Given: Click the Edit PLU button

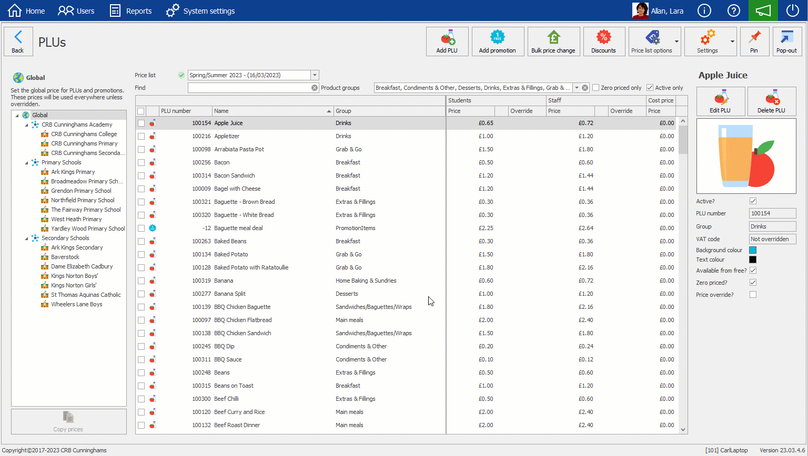Looking at the screenshot, I should coord(720,101).
